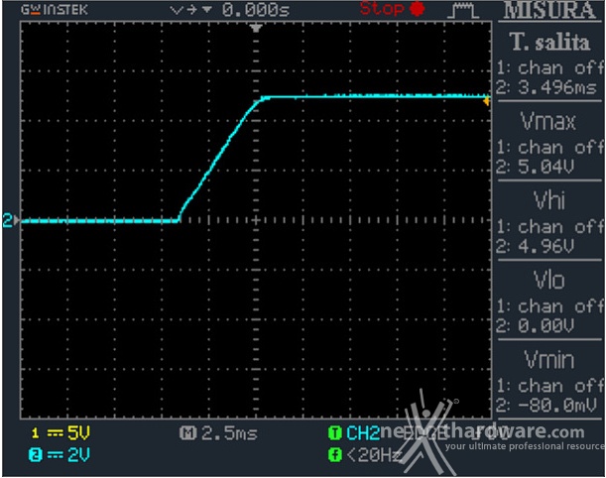Click the 5.04V Vmax value
Viewport: 606px width, 478px height.
545,167
